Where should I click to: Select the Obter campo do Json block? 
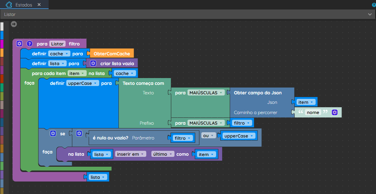[x=258, y=92]
